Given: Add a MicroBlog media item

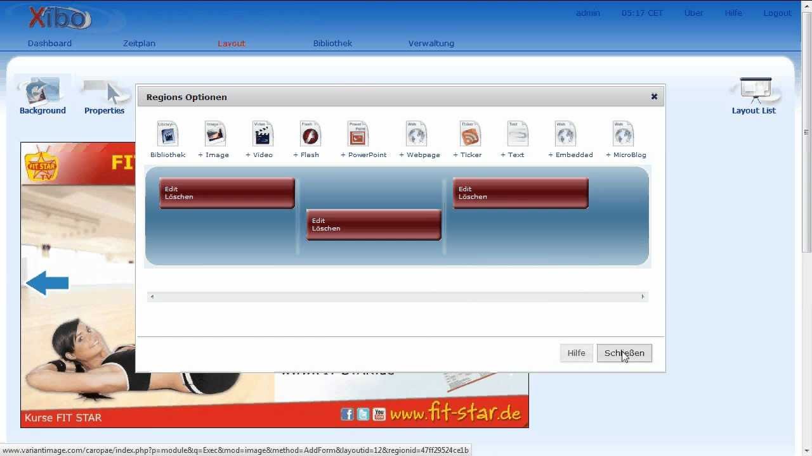Looking at the screenshot, I should click(623, 133).
